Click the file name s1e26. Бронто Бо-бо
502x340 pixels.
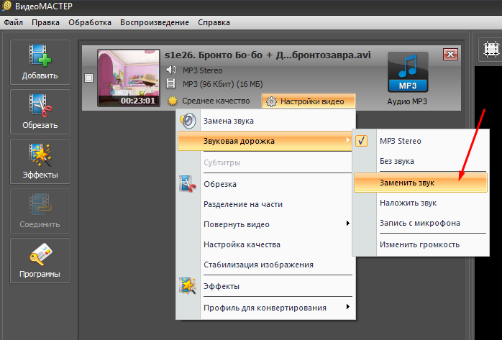click(268, 55)
